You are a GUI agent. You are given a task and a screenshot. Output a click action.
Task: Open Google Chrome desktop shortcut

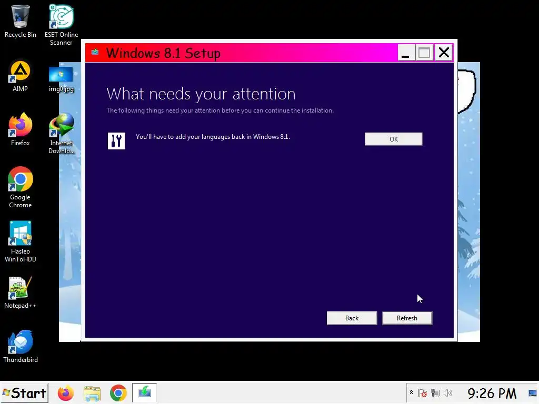21,188
